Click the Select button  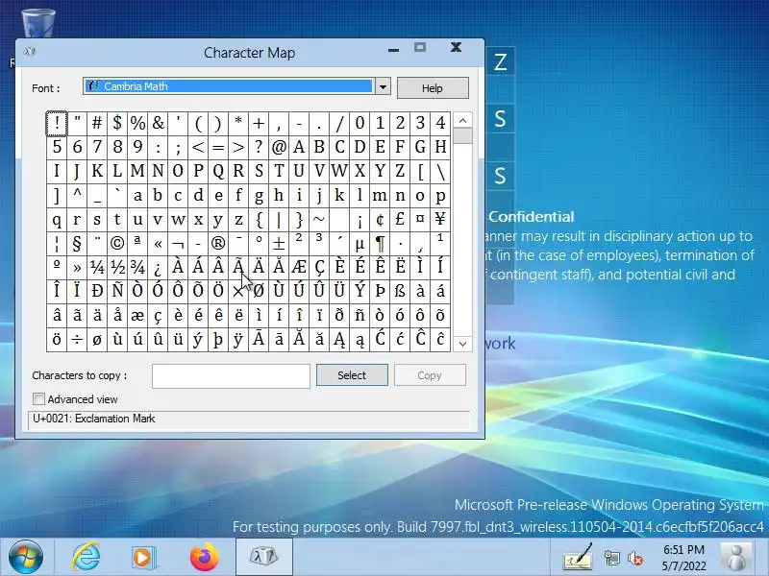coord(352,375)
